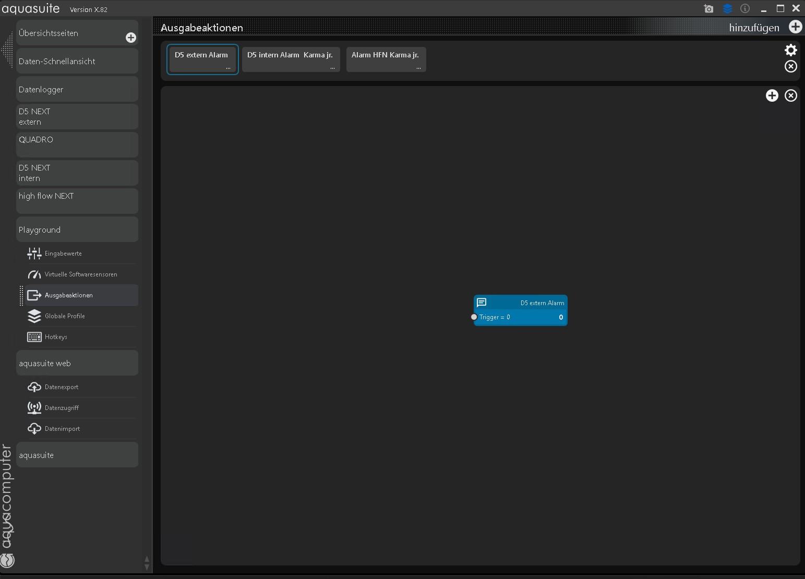The height and width of the screenshot is (579, 805).
Task: Click the aquacomputer logo icon bottom left
Action: tap(7, 561)
